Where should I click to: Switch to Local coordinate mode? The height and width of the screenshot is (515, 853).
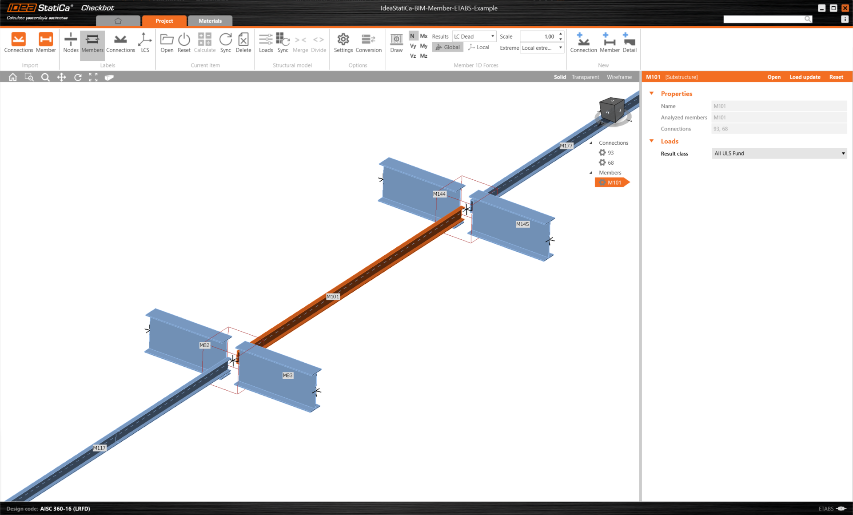click(479, 48)
